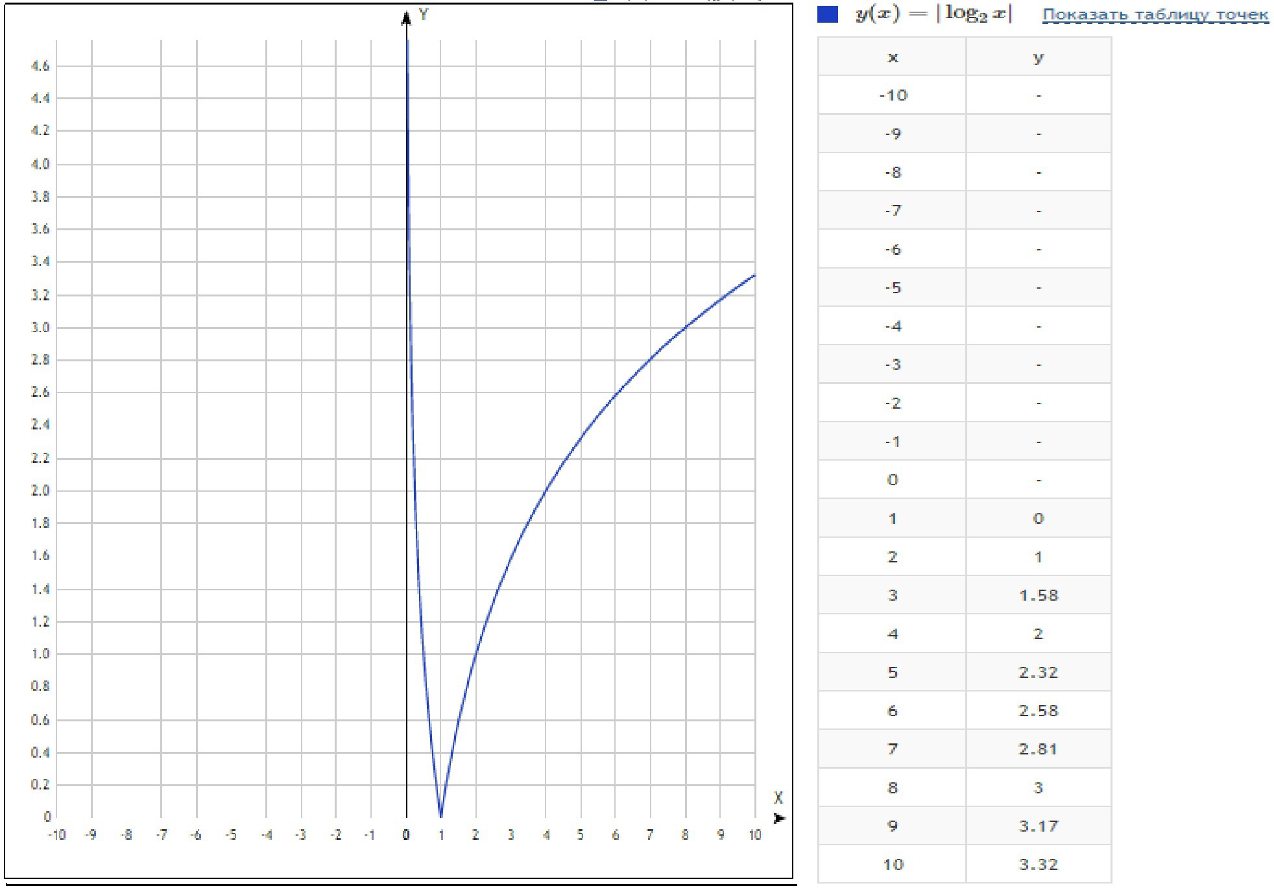This screenshot has width=1274, height=890.
Task: Select table cell with value 3.32
Action: pos(1038,865)
